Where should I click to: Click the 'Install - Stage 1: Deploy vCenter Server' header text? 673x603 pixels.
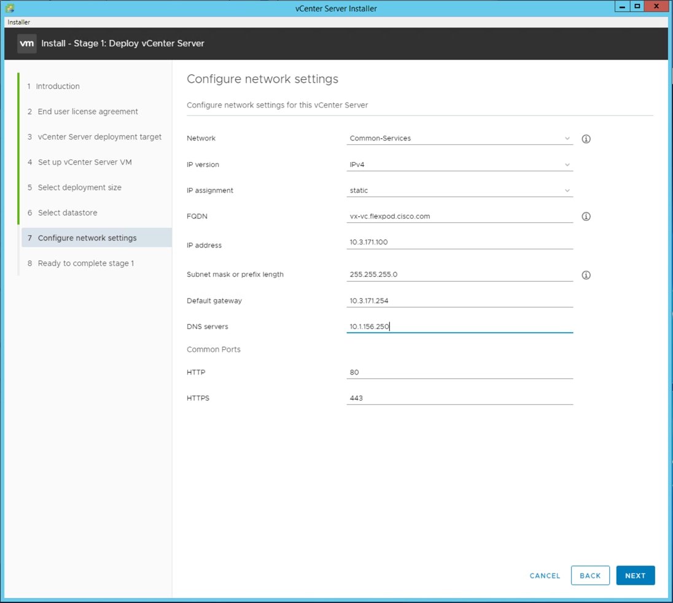click(x=123, y=44)
